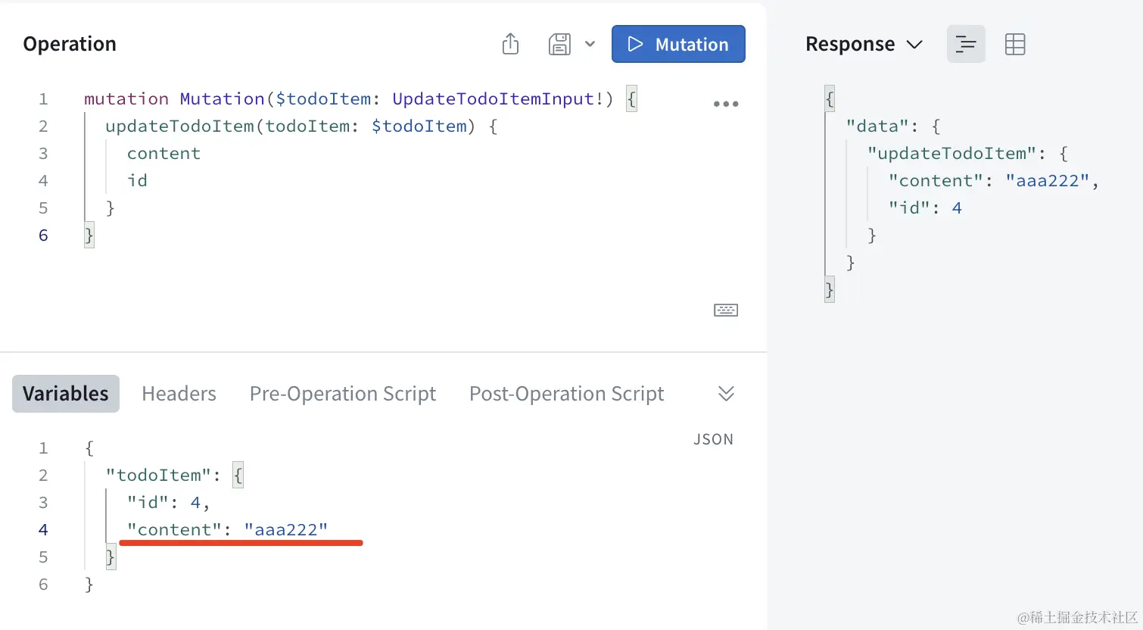
Task: Click the JSON format label
Action: [x=713, y=439]
